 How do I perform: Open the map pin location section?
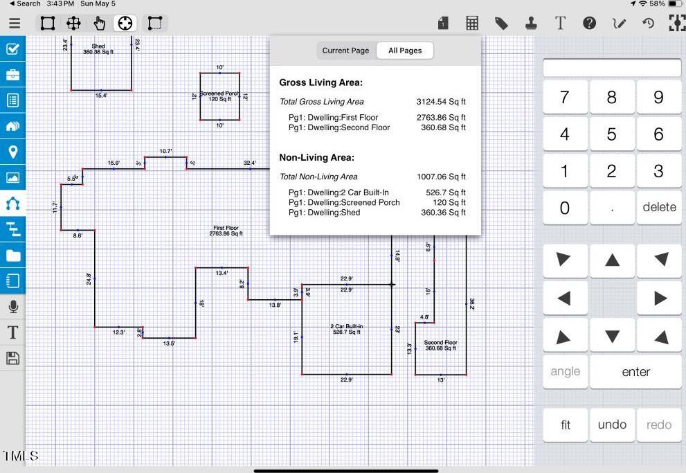click(x=12, y=152)
